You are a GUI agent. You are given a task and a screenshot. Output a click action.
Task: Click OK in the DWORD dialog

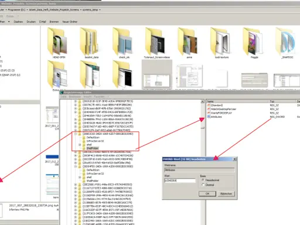(207, 193)
